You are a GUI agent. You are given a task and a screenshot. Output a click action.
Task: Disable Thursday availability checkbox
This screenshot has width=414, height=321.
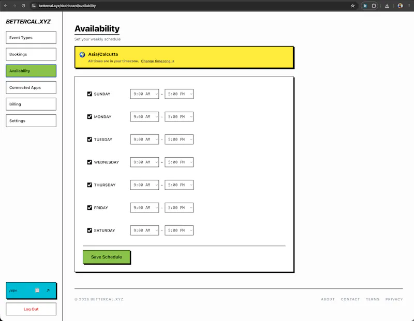click(x=90, y=185)
